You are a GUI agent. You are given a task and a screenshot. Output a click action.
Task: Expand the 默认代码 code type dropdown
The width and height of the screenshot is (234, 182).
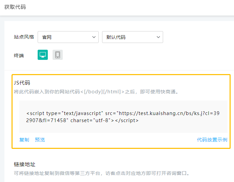[132, 37]
